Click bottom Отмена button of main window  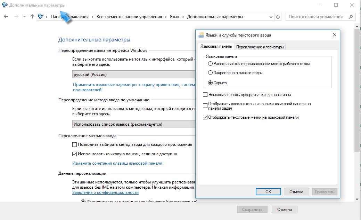[x=284, y=210]
